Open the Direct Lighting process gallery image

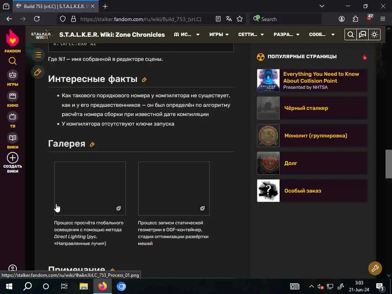coord(90,188)
